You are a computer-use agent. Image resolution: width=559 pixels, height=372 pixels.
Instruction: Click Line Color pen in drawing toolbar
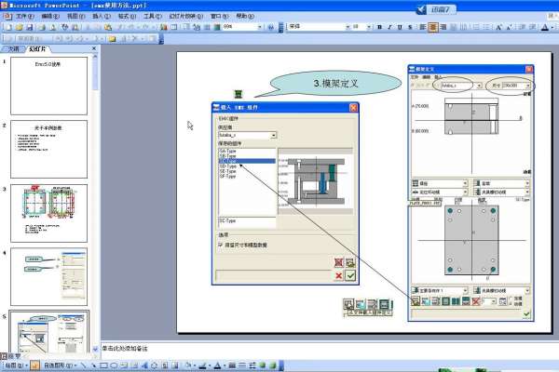point(203,365)
